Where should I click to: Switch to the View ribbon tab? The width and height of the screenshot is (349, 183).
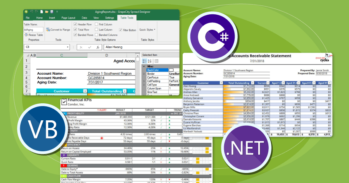click(96, 18)
